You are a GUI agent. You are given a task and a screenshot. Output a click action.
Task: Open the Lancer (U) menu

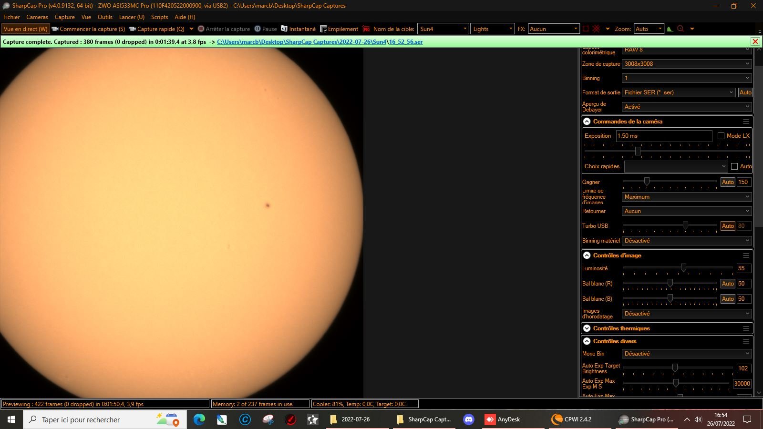point(132,17)
